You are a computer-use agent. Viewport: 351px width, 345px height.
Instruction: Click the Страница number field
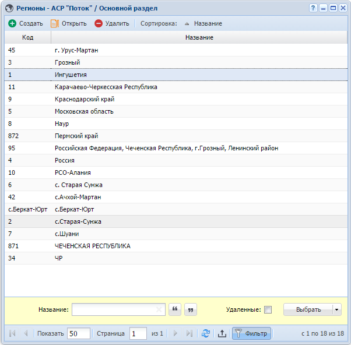(x=138, y=333)
